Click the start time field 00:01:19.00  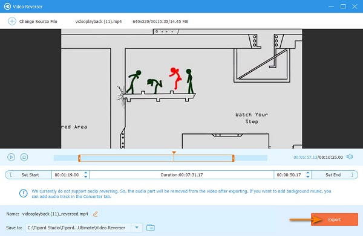pyautogui.click(x=67, y=175)
